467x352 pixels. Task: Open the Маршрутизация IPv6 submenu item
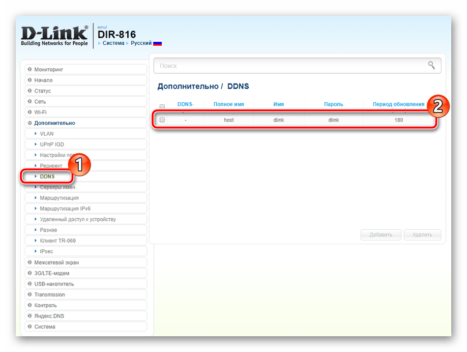coord(86,208)
